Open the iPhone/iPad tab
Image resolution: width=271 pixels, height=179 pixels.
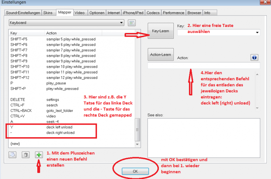click(x=133, y=13)
